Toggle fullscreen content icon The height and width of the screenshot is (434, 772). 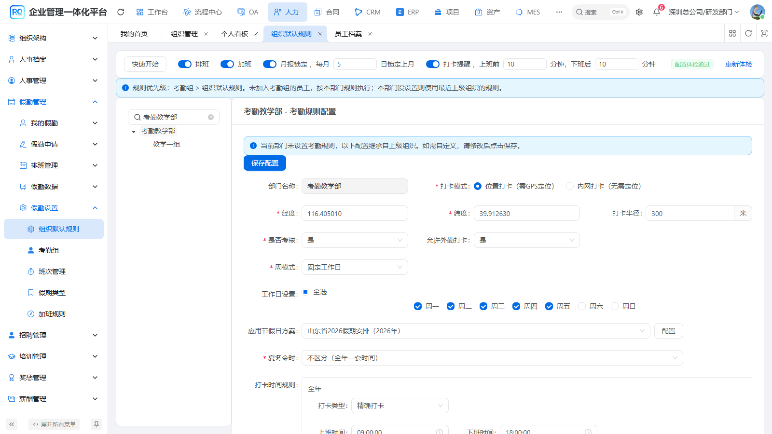pyautogui.click(x=764, y=33)
